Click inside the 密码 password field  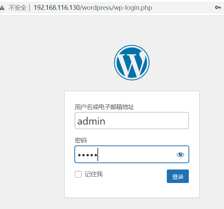[x=132, y=154]
